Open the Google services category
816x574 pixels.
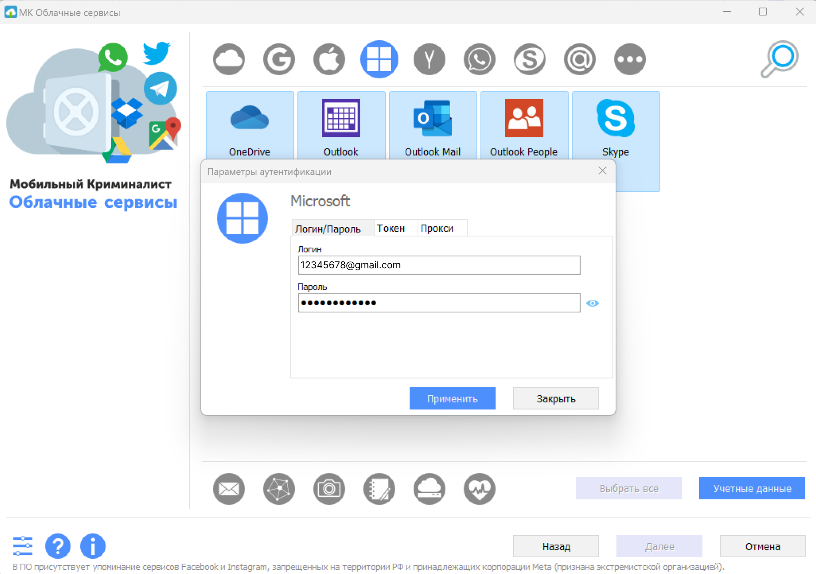click(279, 59)
